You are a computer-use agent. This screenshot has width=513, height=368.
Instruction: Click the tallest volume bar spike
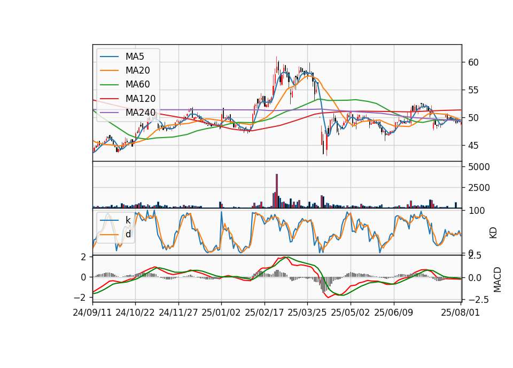click(277, 191)
